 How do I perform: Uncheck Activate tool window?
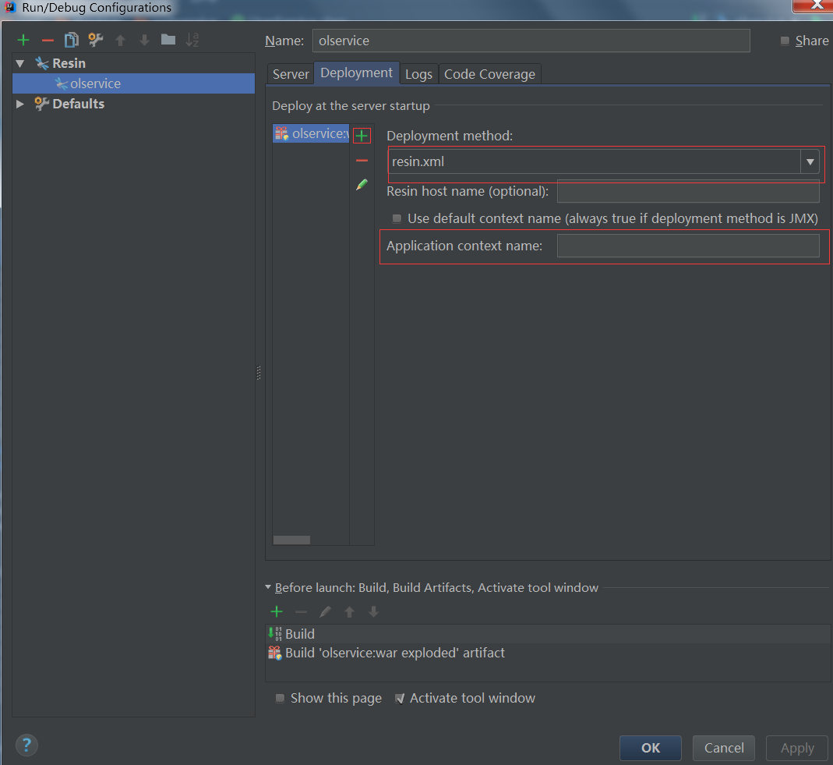coord(400,698)
